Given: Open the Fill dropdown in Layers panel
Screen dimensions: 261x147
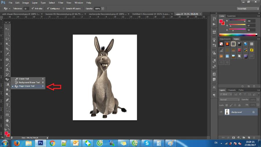Looking at the screenshot, I should [x=258, y=105].
